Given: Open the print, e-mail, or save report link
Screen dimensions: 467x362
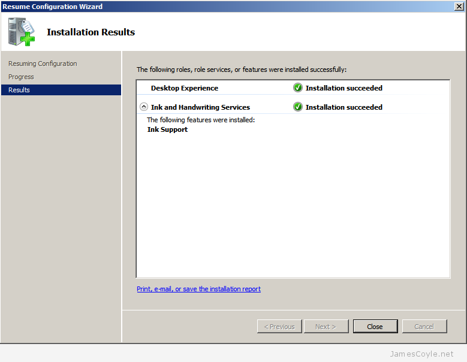Looking at the screenshot, I should pyautogui.click(x=198, y=289).
